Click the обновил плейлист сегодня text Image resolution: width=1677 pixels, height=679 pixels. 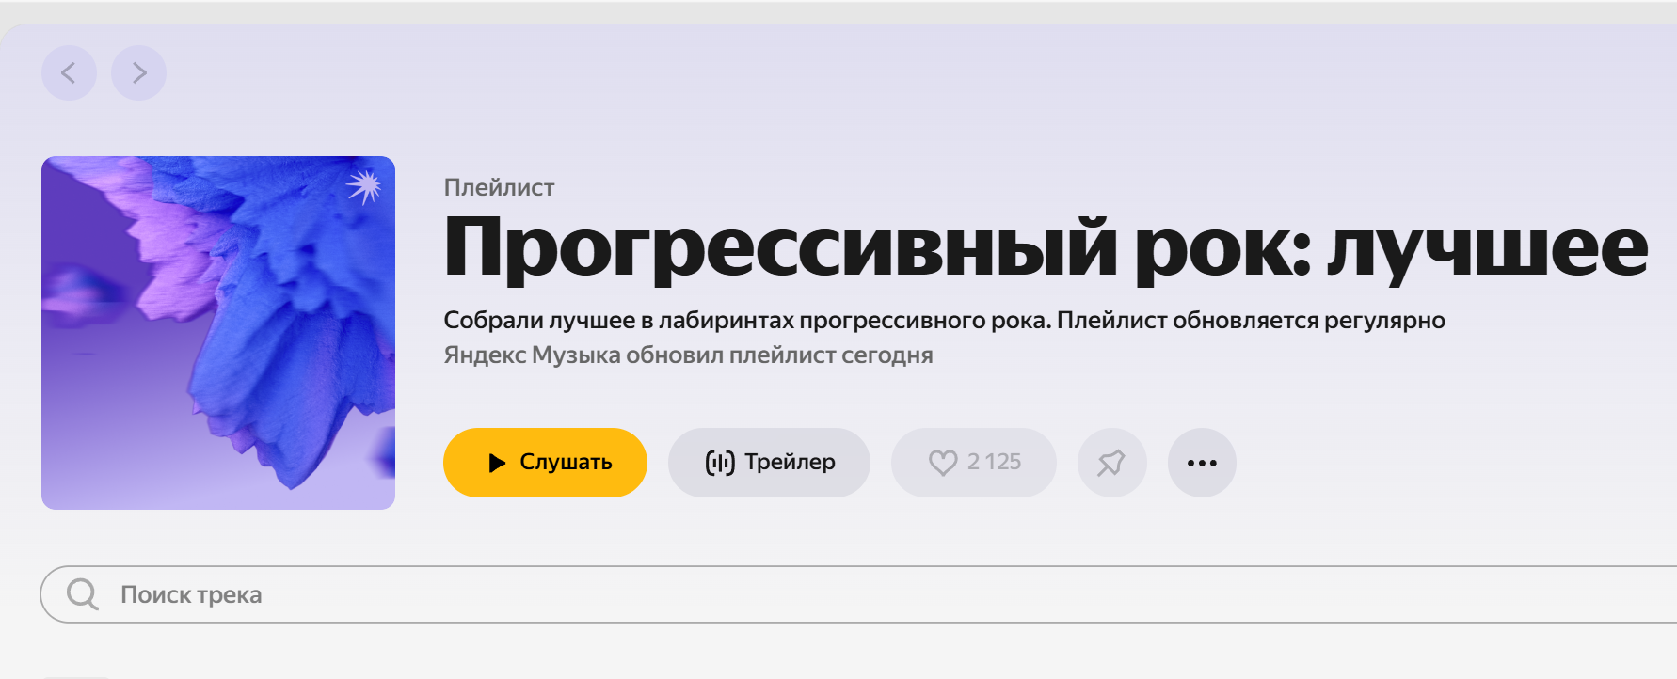point(779,355)
